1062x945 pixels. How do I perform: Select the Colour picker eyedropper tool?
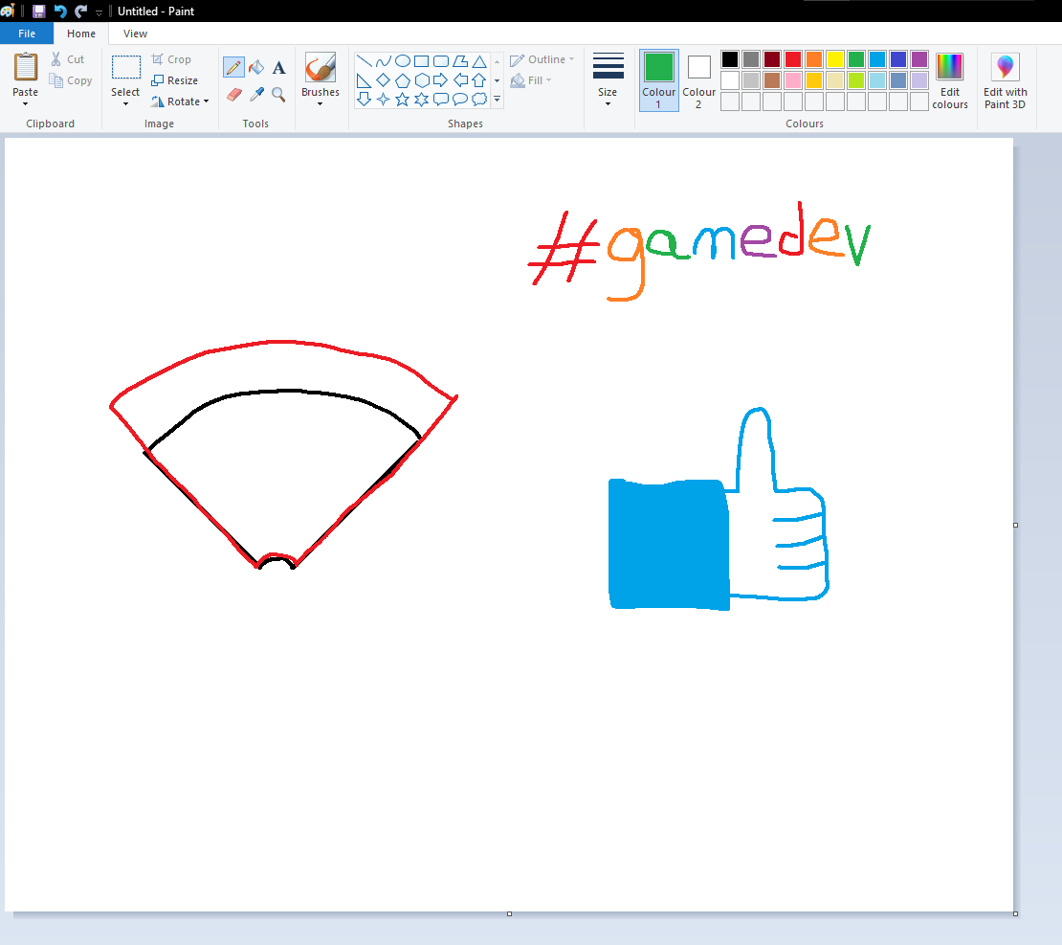[256, 94]
